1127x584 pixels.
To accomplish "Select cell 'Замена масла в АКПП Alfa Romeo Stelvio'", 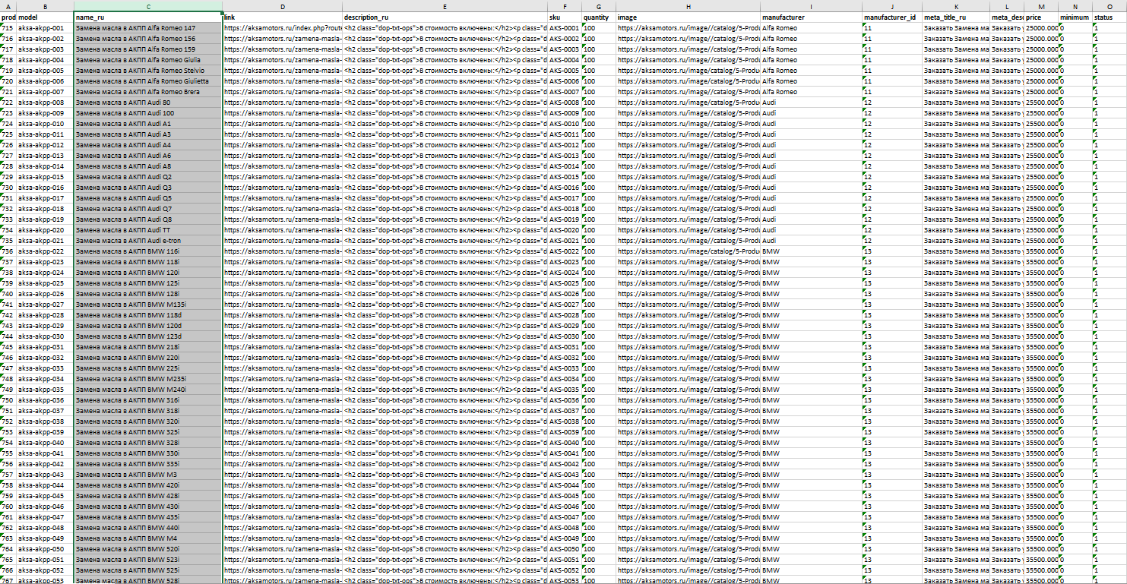I will tap(148, 70).
